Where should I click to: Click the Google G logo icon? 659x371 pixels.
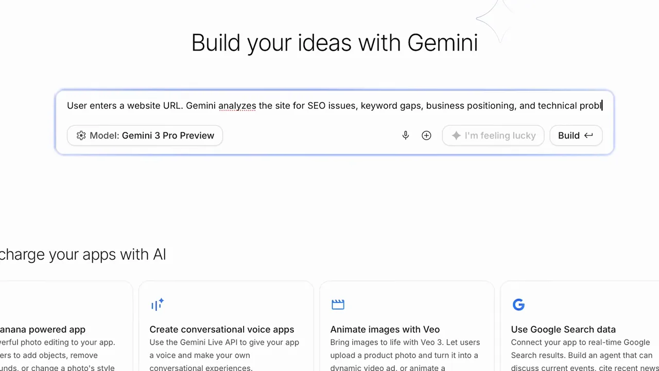pyautogui.click(x=518, y=305)
